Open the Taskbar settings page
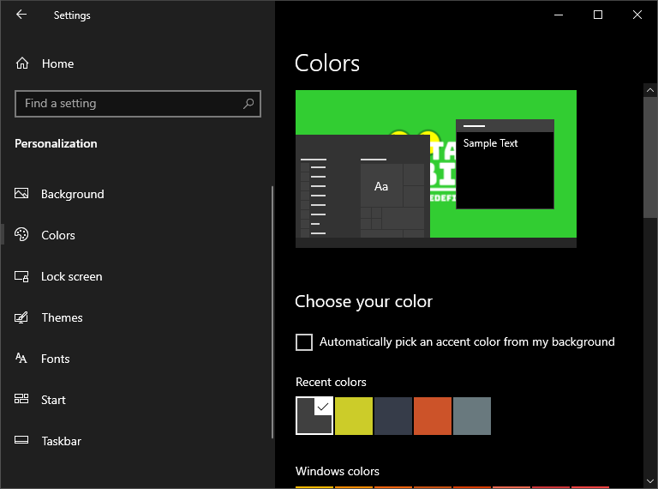Screen dimensions: 658x489 click(x=61, y=441)
